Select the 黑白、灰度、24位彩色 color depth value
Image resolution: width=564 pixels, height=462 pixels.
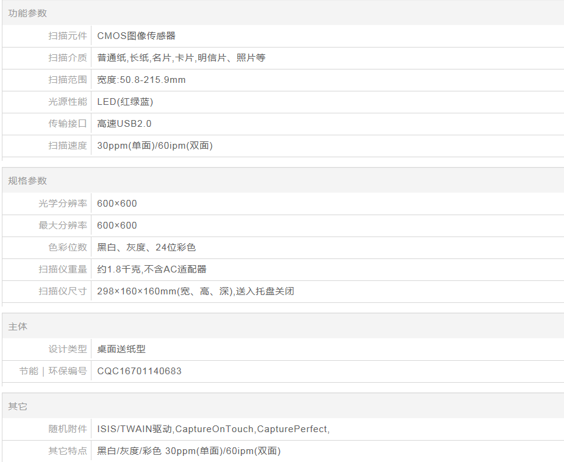(146, 247)
